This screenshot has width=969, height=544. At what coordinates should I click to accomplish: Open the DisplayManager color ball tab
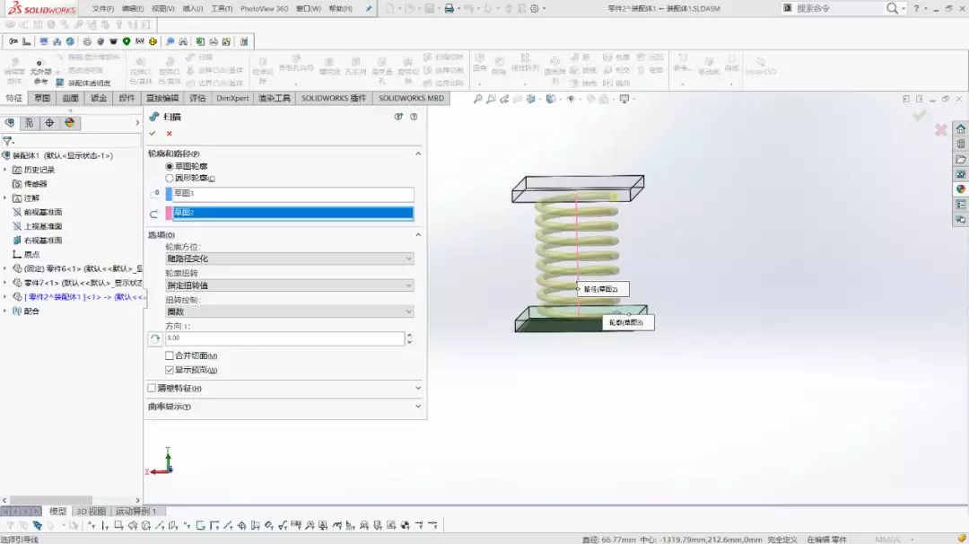pyautogui.click(x=69, y=123)
